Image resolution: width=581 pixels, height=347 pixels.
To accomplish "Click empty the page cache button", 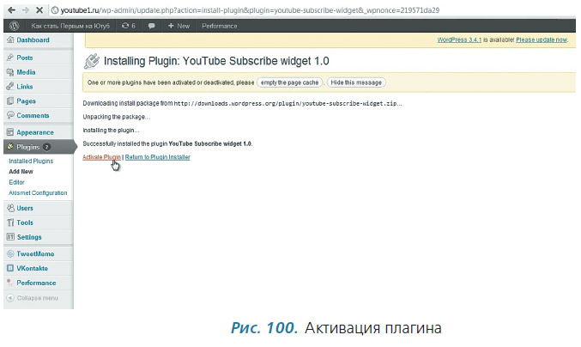I will click(290, 82).
